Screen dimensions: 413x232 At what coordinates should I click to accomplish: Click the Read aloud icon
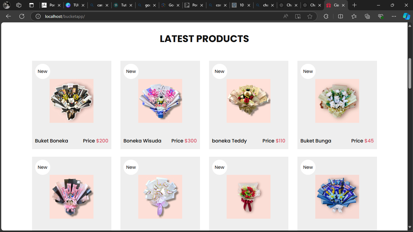pyautogui.click(x=286, y=16)
